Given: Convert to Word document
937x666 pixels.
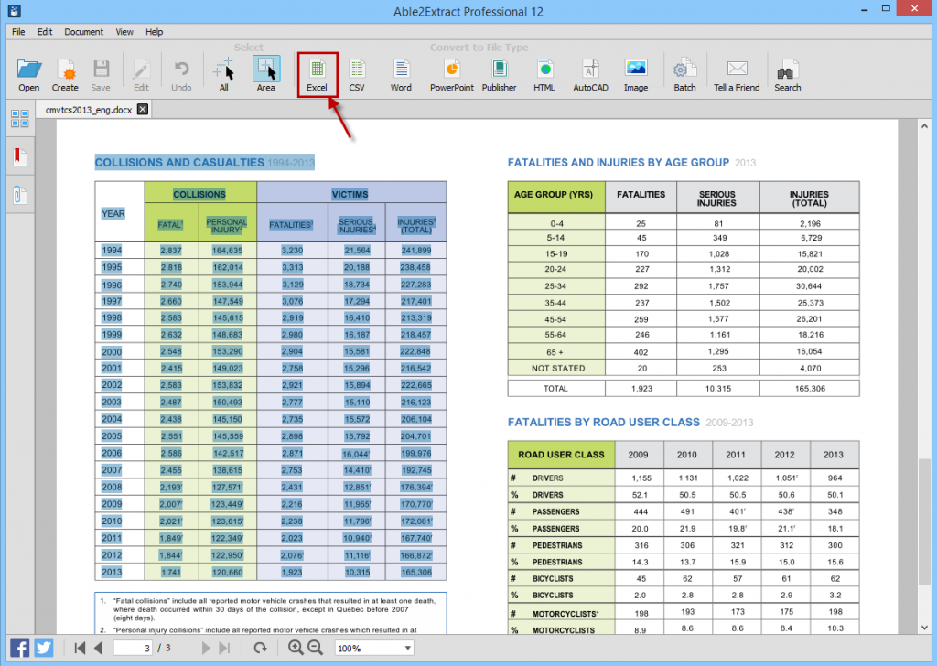Looking at the screenshot, I should [401, 74].
